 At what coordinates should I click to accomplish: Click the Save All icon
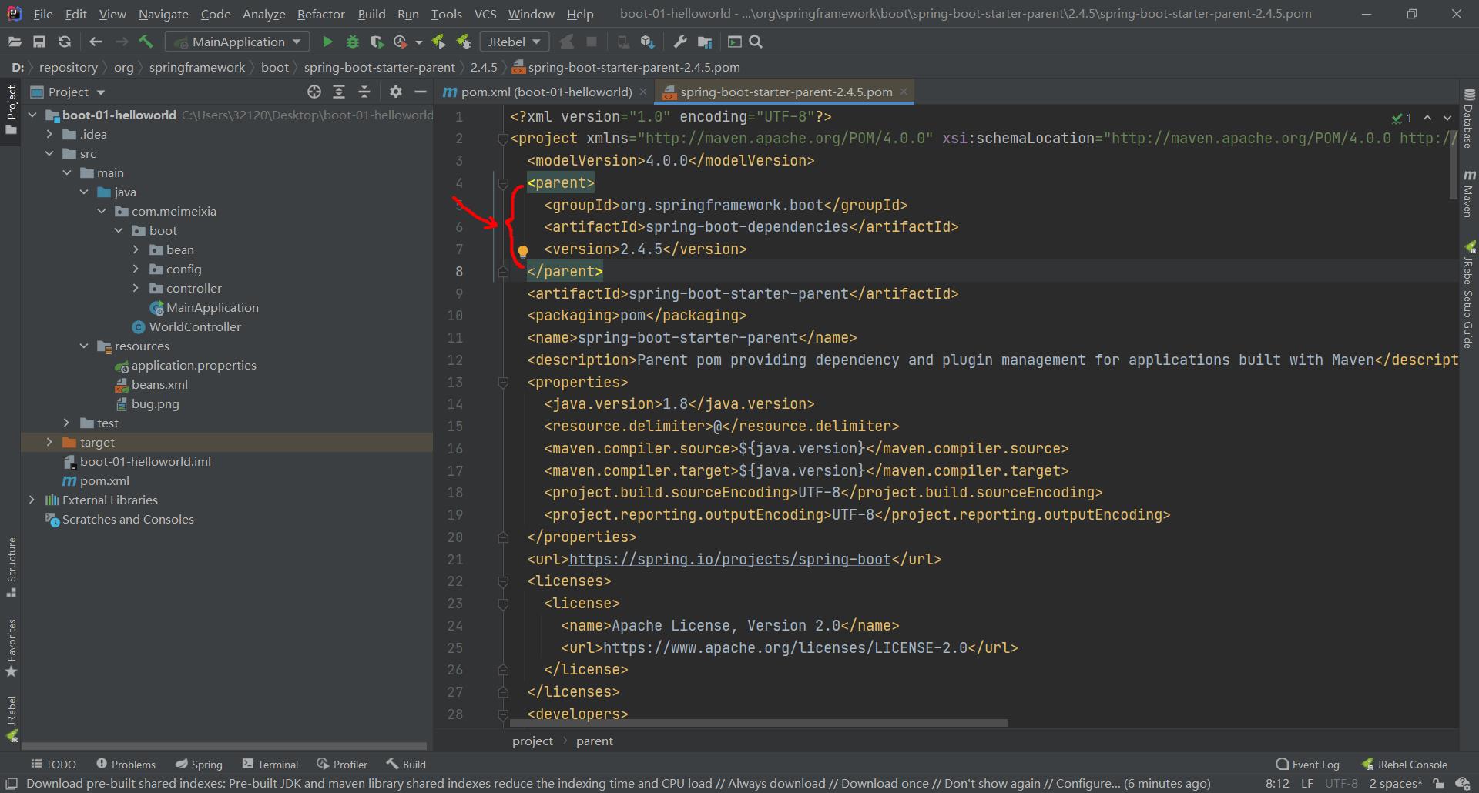[39, 42]
